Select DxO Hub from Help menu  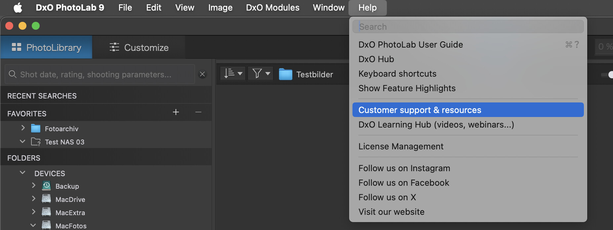pos(468,59)
